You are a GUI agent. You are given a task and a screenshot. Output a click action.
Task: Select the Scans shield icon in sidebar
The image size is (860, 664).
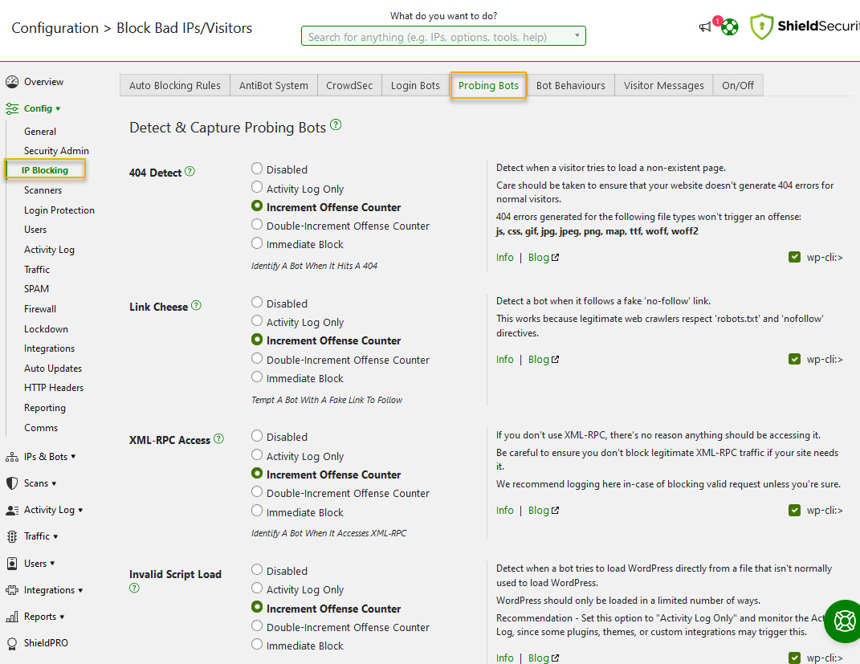[x=11, y=483]
